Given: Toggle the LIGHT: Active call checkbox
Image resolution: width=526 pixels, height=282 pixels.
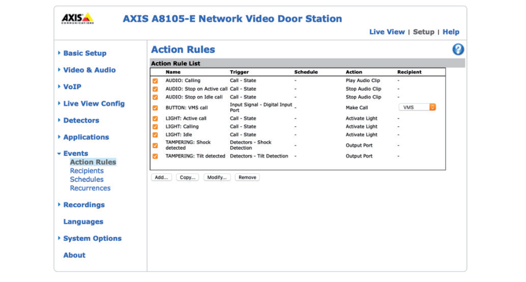Looking at the screenshot, I should click(x=155, y=119).
